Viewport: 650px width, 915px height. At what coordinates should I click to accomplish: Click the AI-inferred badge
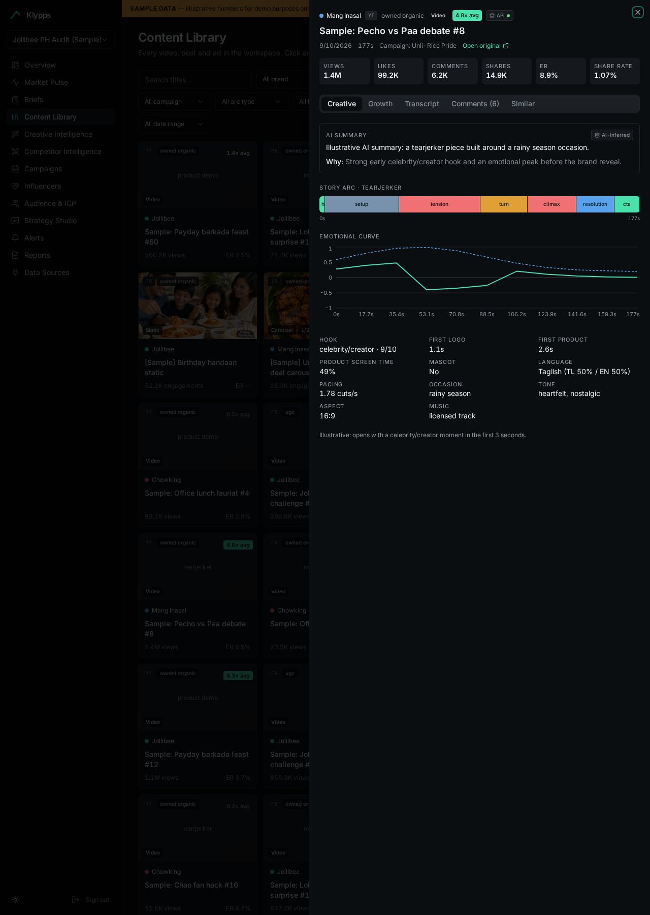(x=612, y=135)
